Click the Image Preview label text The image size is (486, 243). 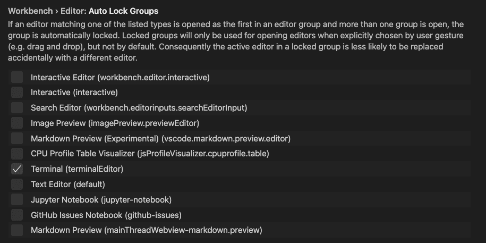(x=115, y=123)
